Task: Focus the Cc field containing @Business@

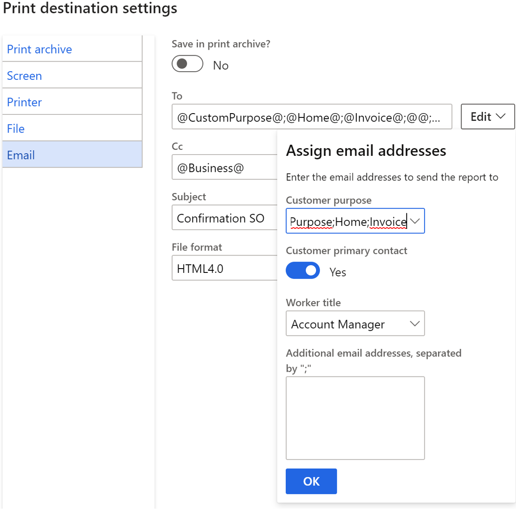Action: [x=225, y=167]
